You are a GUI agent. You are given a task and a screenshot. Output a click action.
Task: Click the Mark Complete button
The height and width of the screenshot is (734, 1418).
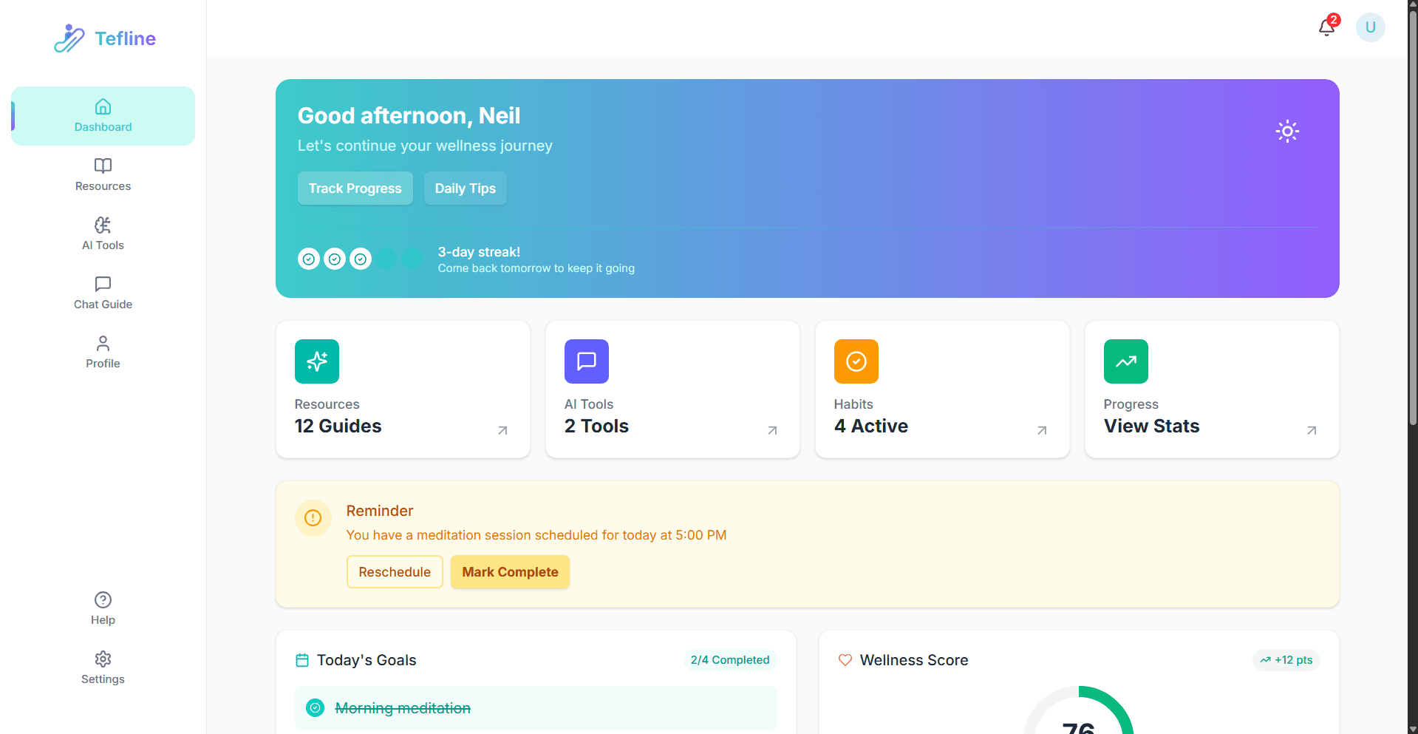(x=510, y=572)
